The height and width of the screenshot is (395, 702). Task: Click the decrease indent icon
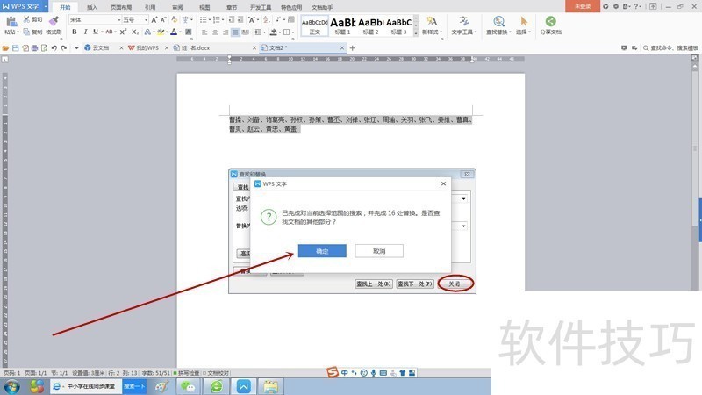(232, 19)
